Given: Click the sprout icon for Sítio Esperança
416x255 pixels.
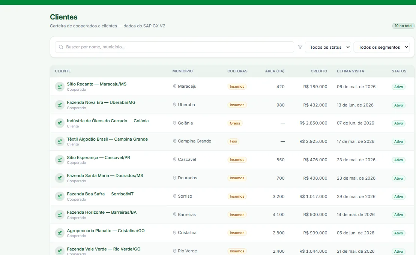Looking at the screenshot, I should pyautogui.click(x=60, y=160).
